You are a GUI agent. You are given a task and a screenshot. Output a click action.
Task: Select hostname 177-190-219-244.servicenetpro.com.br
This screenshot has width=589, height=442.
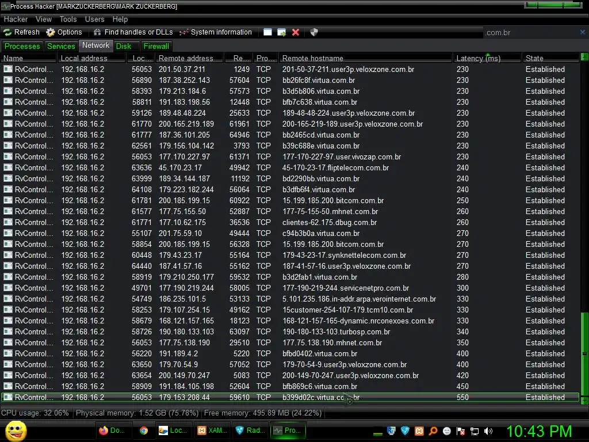coord(346,288)
